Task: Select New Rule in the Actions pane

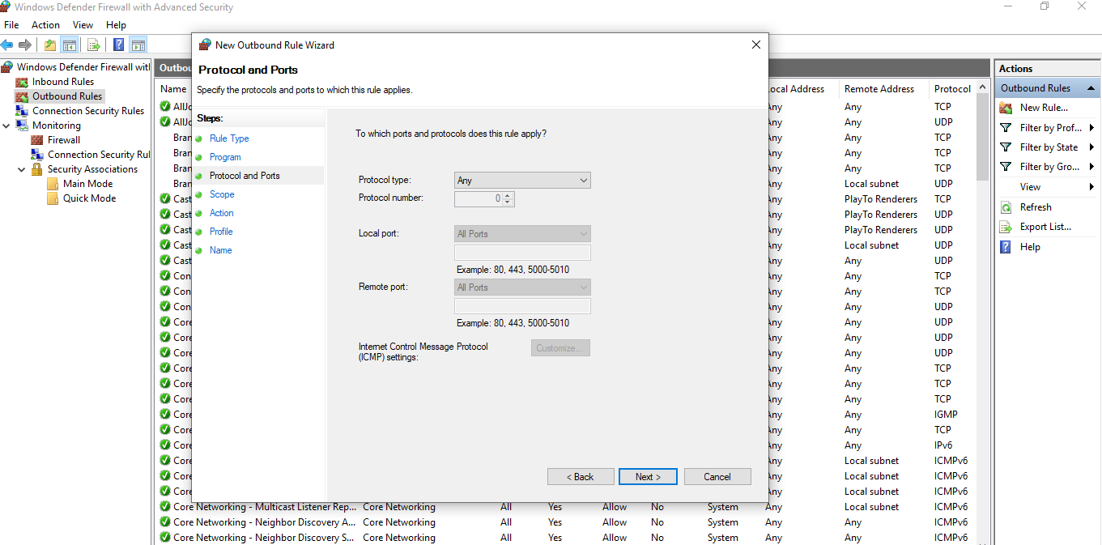Action: point(1046,107)
